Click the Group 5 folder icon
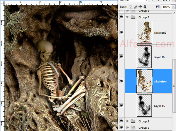 133,128
